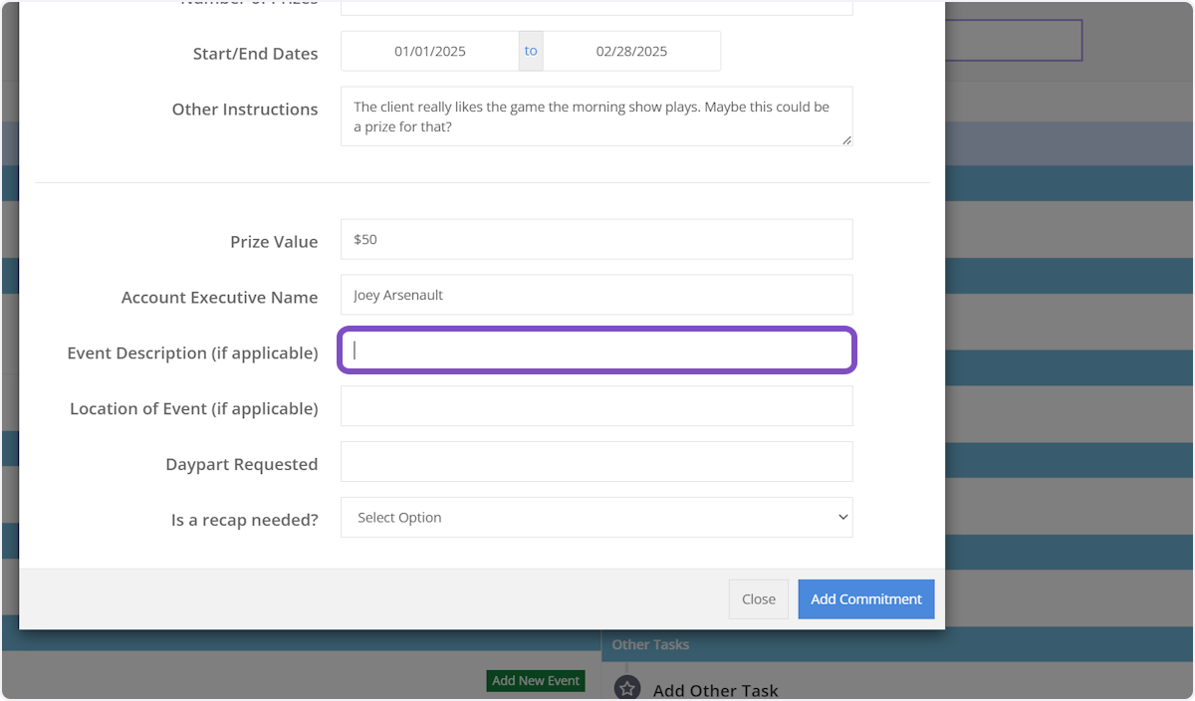Click the blue Add Commitment button

[x=865, y=599]
